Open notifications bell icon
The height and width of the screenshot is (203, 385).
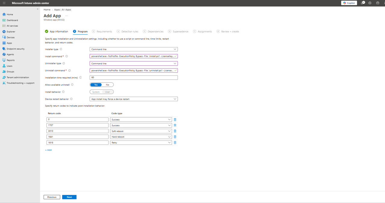363,3
